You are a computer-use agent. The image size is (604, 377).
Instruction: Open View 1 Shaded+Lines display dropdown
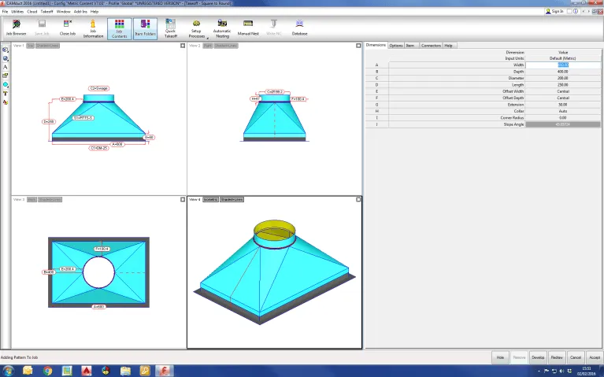tap(48, 46)
